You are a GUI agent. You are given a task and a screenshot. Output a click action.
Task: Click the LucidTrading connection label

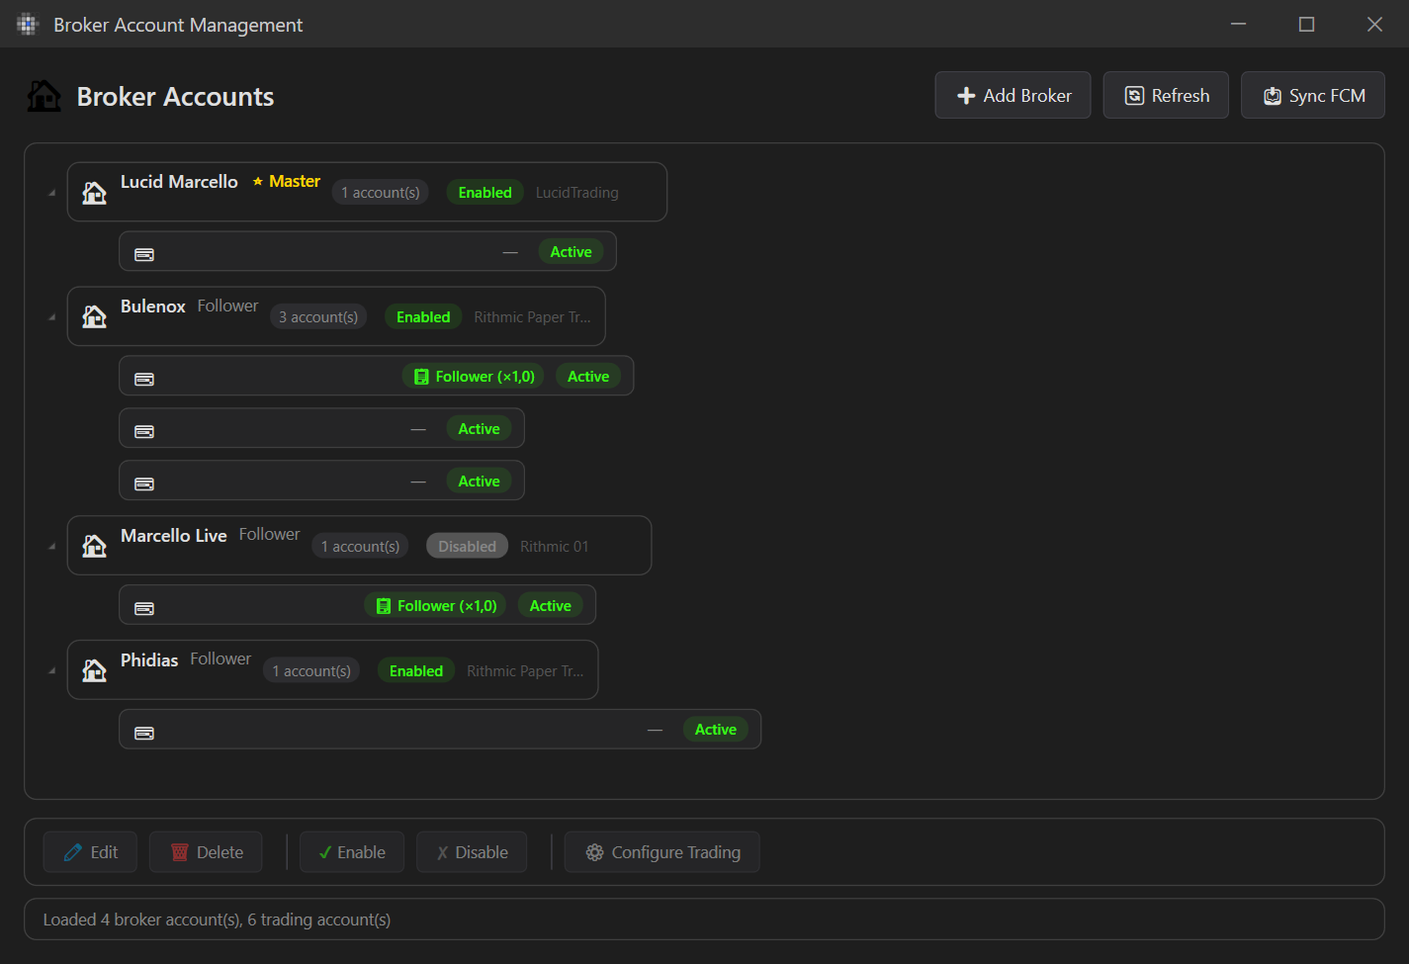pyautogui.click(x=577, y=193)
